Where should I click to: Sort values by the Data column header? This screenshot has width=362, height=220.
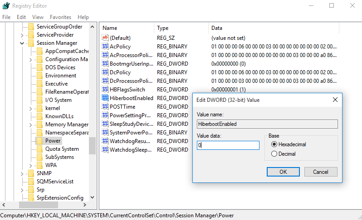pos(274,28)
